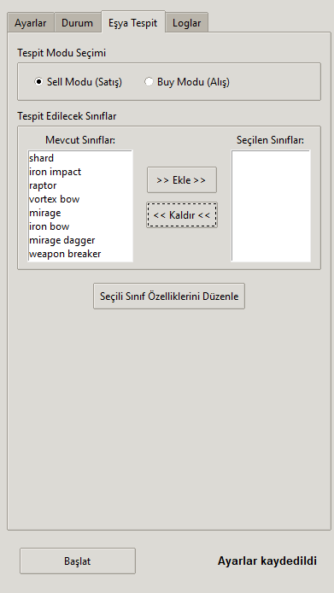The width and height of the screenshot is (334, 593).
Task: Select iron bow in the class list
Action: click(x=80, y=226)
